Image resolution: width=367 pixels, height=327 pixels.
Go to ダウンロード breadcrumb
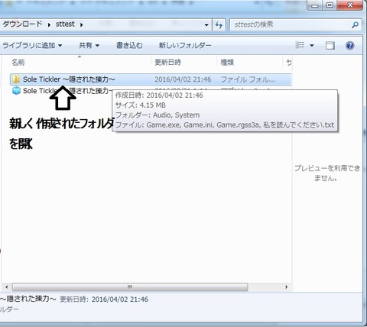point(22,24)
